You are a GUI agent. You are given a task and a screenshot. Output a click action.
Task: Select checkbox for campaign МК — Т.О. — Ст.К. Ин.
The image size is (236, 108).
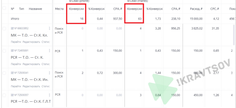point(4,73)
